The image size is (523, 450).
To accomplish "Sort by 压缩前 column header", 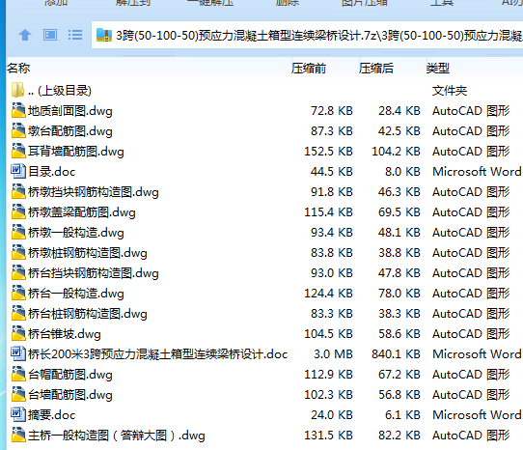I will coord(309,69).
